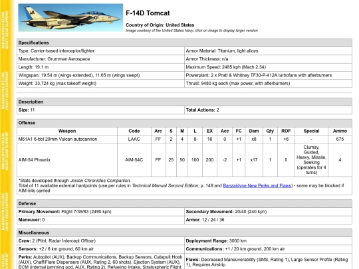
Task: Select 'Weight: 33,724 kg' cell
Action: (100, 83)
